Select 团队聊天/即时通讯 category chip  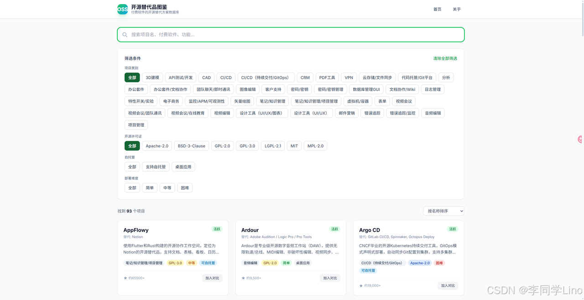click(214, 89)
